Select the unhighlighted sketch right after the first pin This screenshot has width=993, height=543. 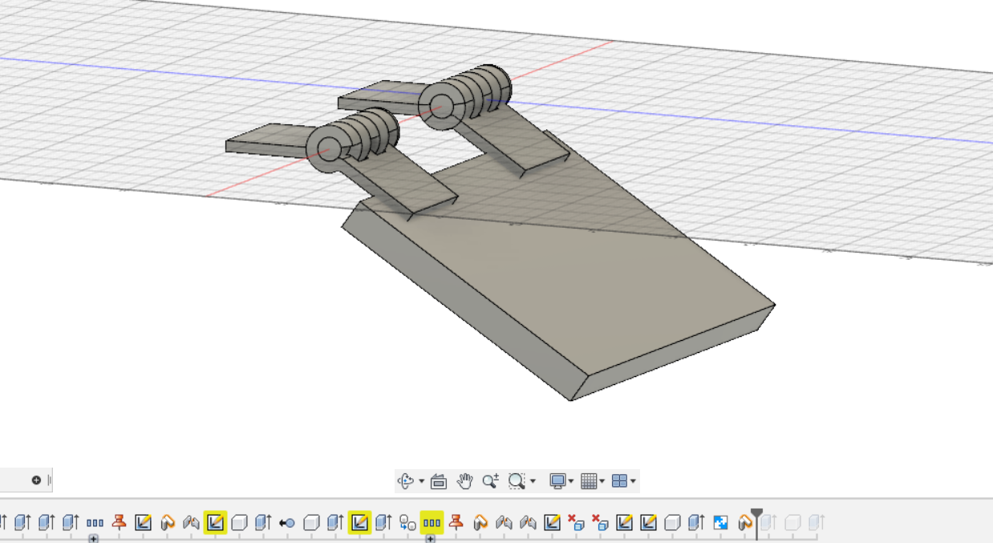pos(143,523)
